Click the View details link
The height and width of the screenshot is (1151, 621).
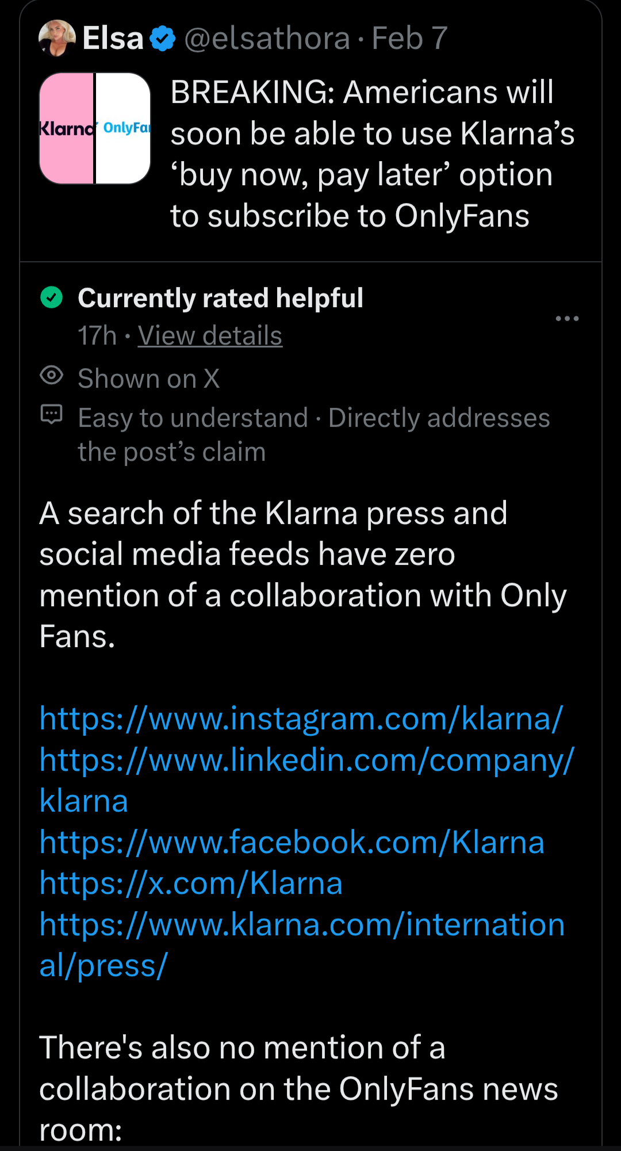pyautogui.click(x=210, y=335)
